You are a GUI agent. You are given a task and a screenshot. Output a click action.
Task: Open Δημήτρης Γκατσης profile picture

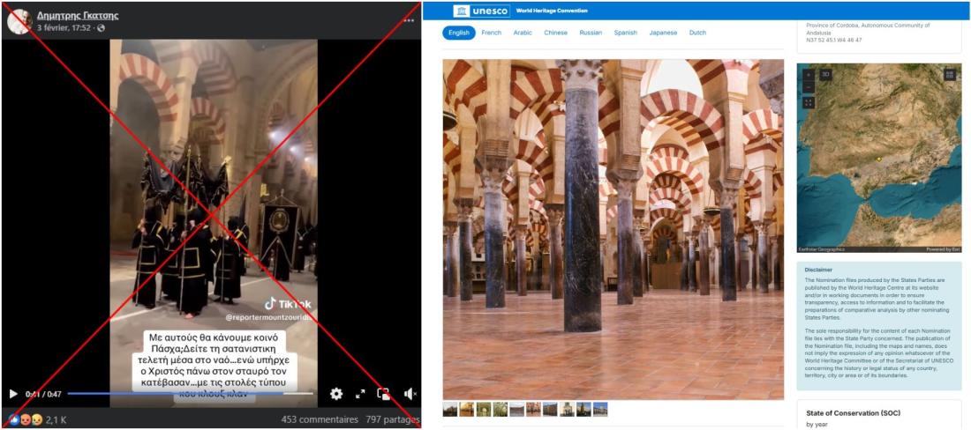(19, 21)
